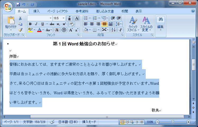The height and width of the screenshot is (127, 198).
Task: Shrink font size
Action: click(x=77, y=30)
